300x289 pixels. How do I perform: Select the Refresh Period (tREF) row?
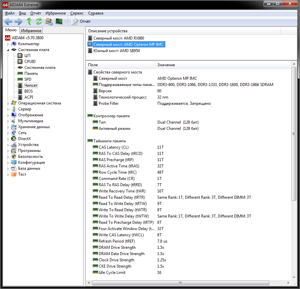tap(188, 241)
